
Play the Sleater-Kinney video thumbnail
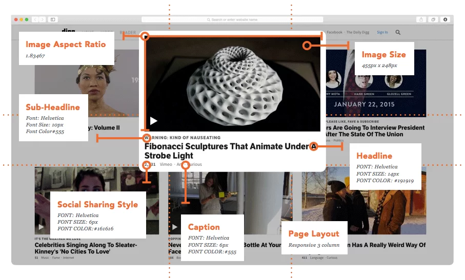(x=42, y=227)
